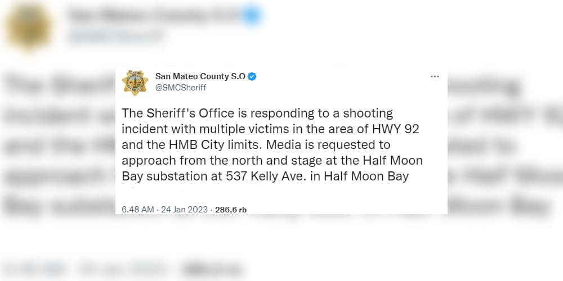Click the phrase "The Sheriff's Office" in the tweet
This screenshot has height=281, width=563.
177,114
